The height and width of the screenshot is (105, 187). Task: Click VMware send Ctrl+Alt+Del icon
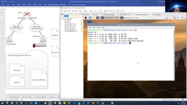click(x=91, y=11)
